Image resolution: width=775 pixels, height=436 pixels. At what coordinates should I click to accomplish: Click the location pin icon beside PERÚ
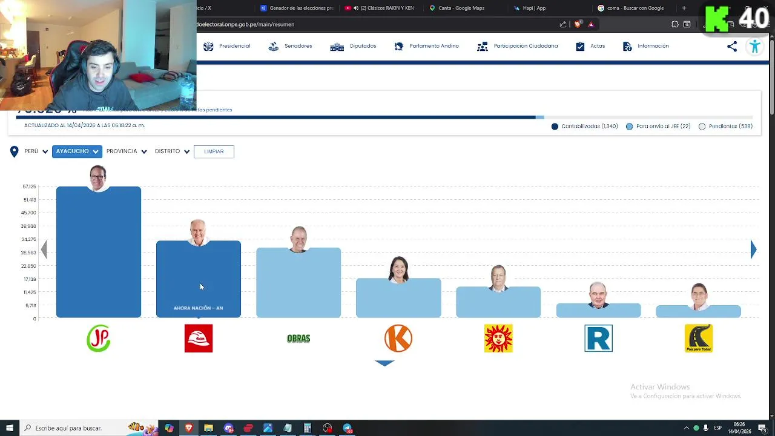pyautogui.click(x=15, y=151)
